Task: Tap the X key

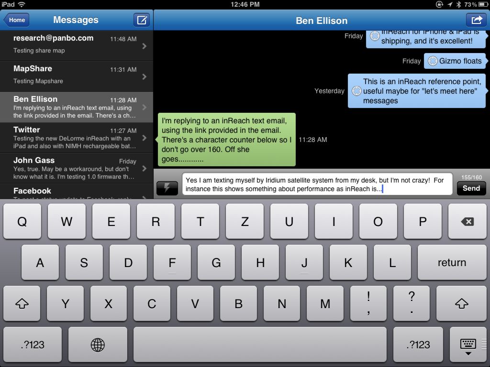Action: (109, 303)
